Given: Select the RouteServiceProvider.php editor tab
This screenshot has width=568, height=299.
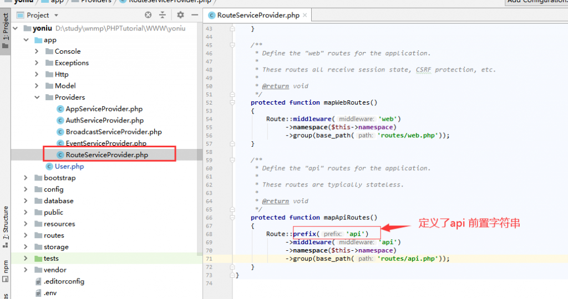Looking at the screenshot, I should click(x=258, y=16).
